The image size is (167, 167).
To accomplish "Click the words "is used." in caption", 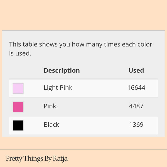I will click(x=20, y=53).
